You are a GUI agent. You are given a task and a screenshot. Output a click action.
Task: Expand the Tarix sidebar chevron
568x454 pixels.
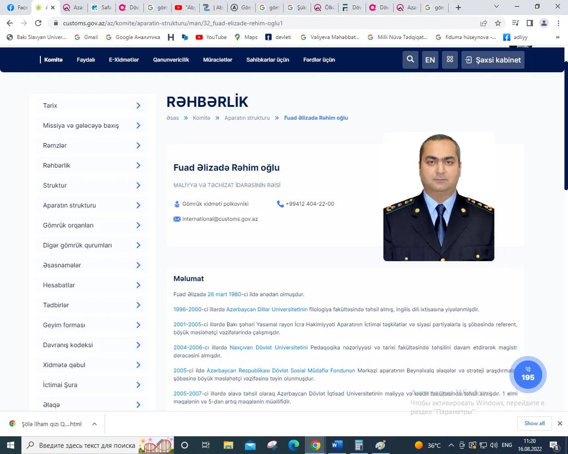click(138, 106)
